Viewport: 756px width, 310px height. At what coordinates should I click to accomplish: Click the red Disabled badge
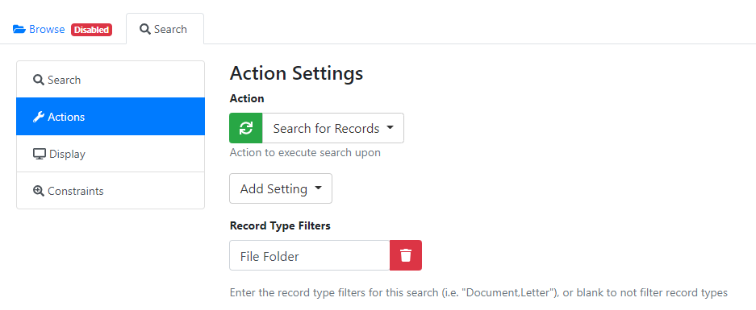[92, 30]
